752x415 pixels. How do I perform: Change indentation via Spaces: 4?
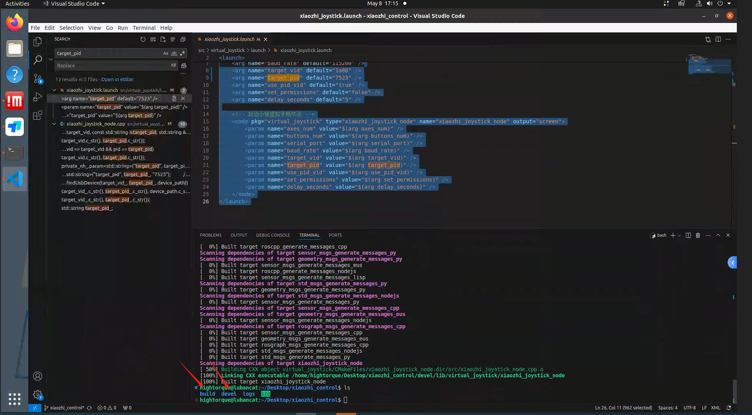coord(668,408)
